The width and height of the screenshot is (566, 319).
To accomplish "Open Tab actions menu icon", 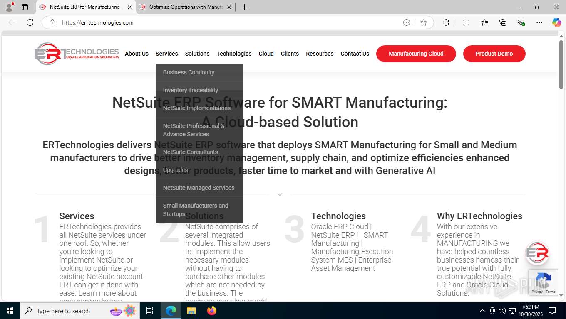I will 25,7.
